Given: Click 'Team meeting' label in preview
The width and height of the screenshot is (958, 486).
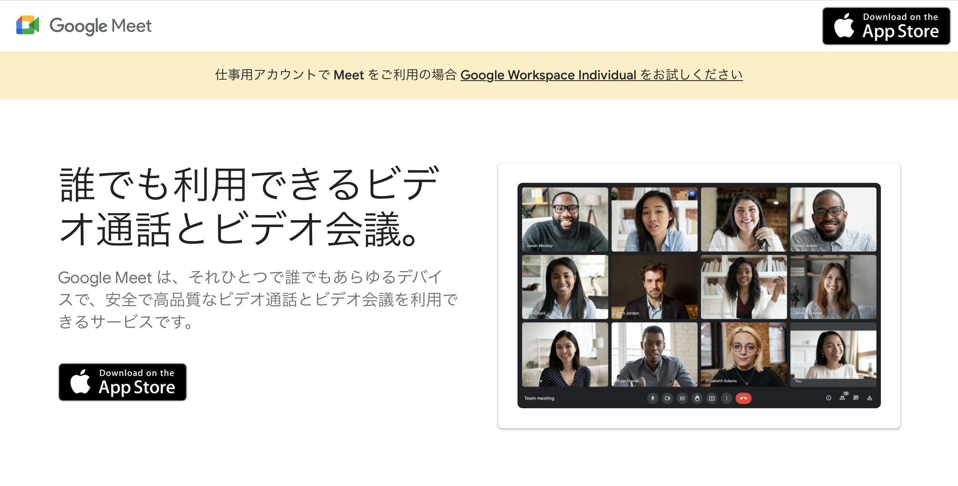Looking at the screenshot, I should click(x=539, y=398).
